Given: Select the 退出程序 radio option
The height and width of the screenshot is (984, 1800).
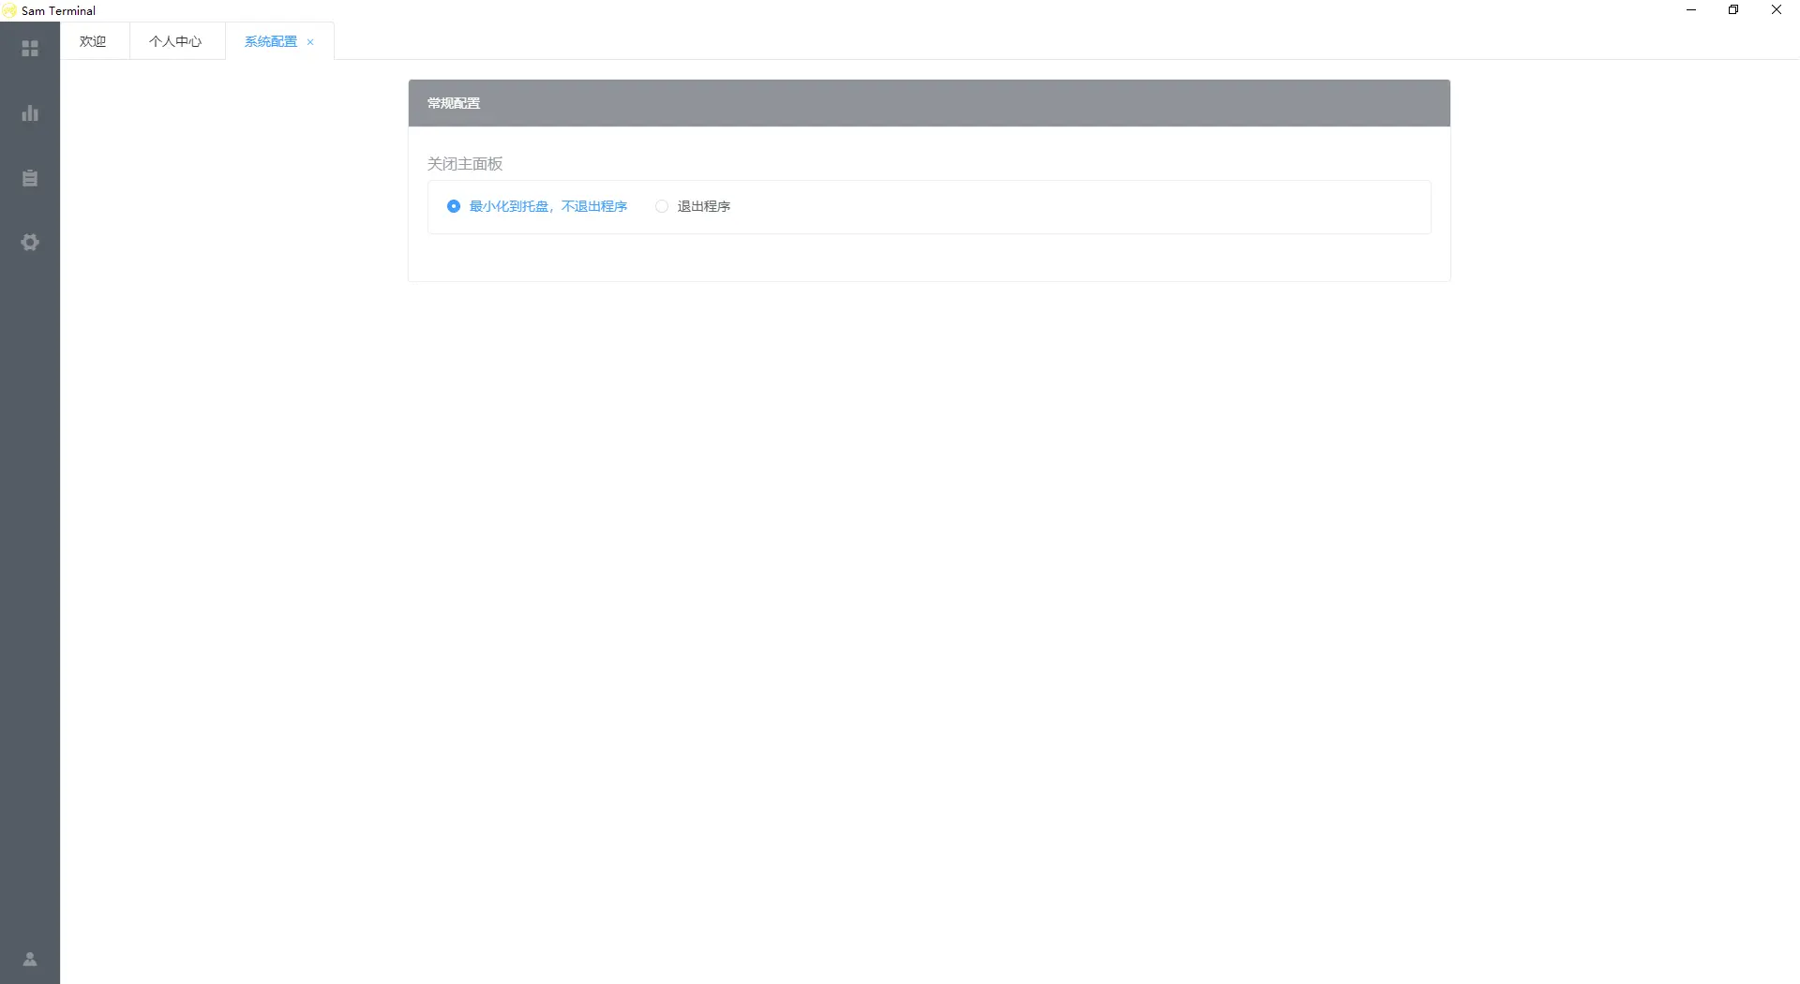Looking at the screenshot, I should [x=693, y=206].
